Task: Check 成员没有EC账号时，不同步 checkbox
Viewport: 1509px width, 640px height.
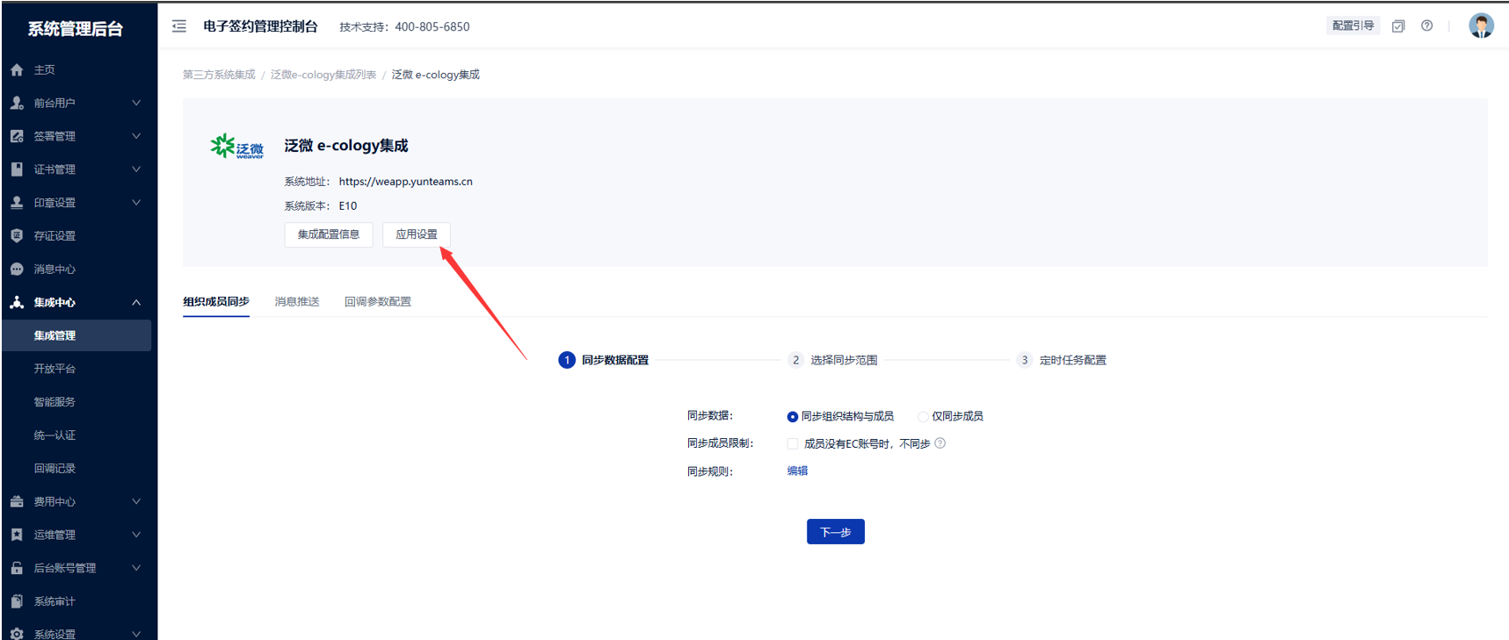Action: coord(793,443)
